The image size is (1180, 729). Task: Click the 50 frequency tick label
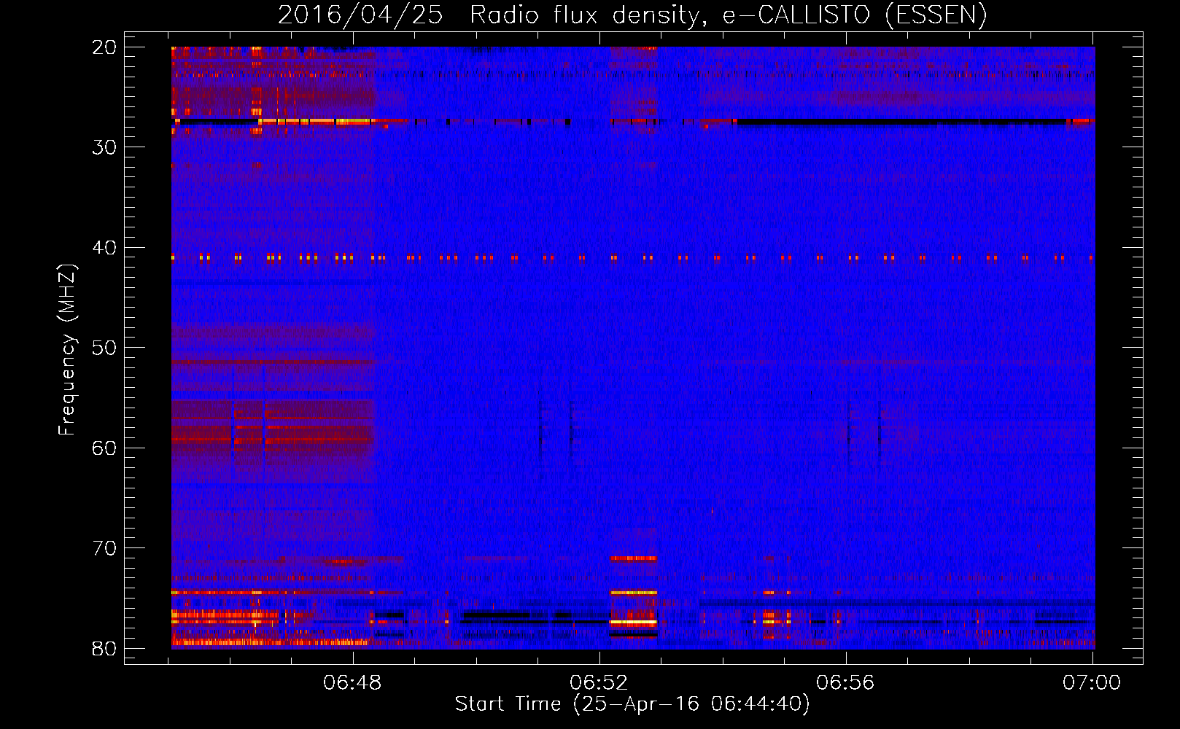click(x=105, y=348)
